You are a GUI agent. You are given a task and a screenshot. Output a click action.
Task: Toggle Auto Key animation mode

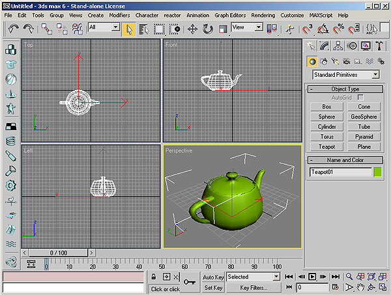tap(213, 277)
